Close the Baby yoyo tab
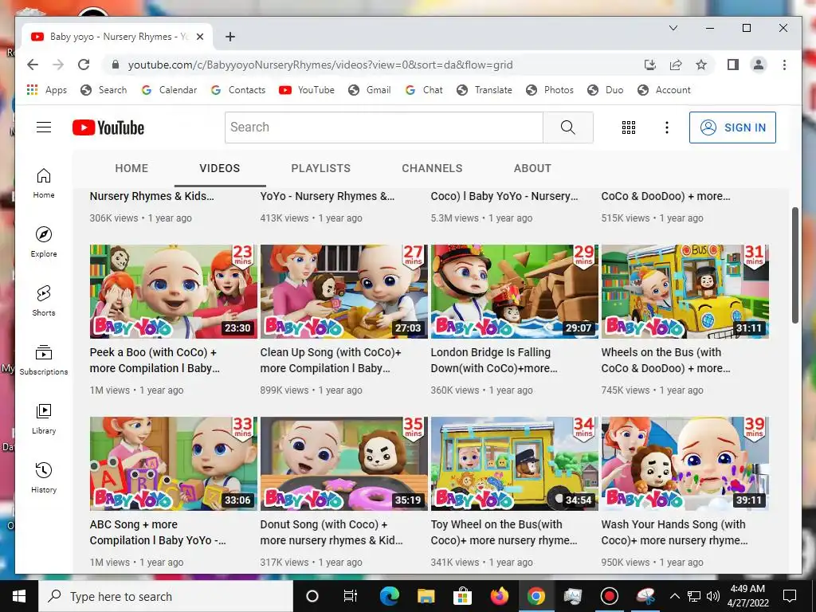The width and height of the screenshot is (816, 612). [x=200, y=37]
